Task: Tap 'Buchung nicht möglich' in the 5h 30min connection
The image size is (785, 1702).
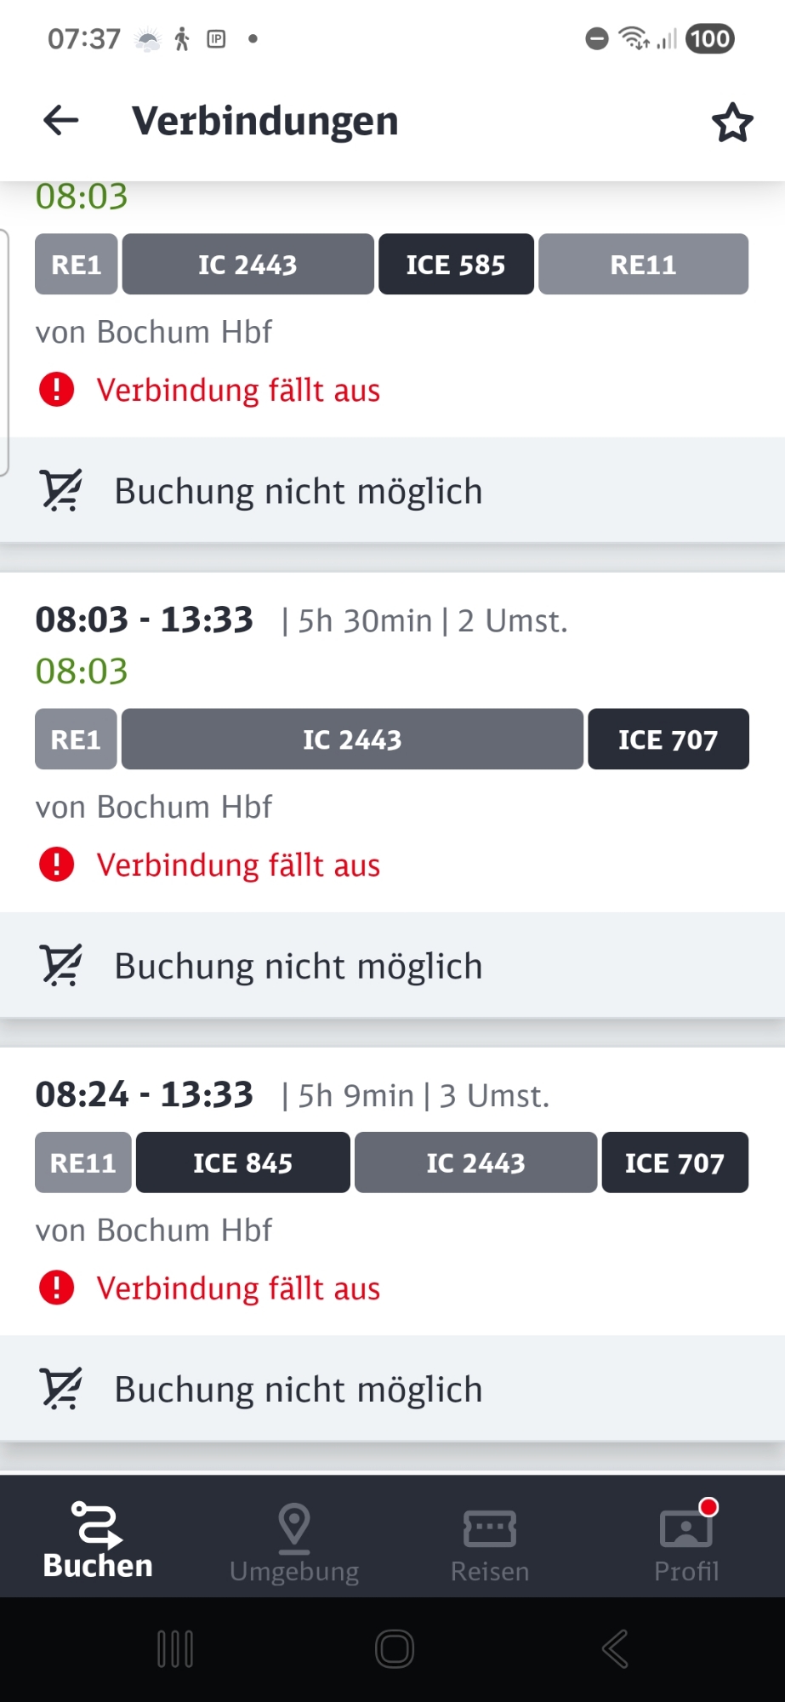Action: 299,967
